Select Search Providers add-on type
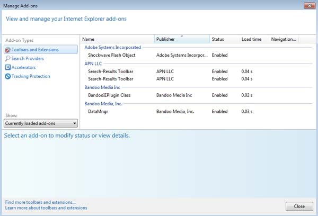Screen dimensions: 318x216 [x=28, y=58]
